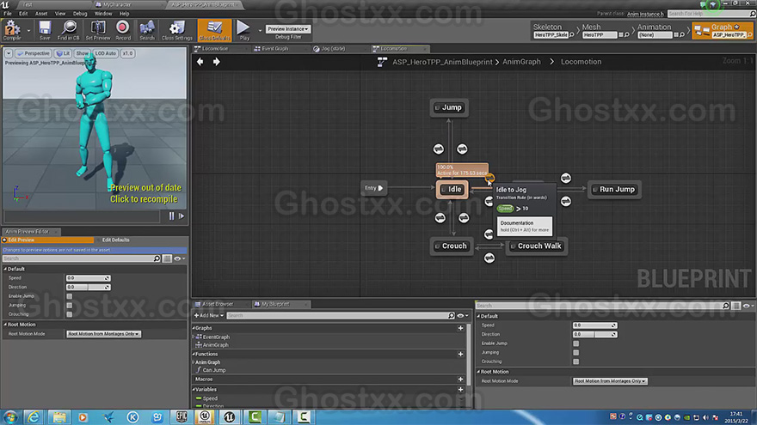Open the Search tool in toolbar
757x425 pixels.
click(147, 30)
